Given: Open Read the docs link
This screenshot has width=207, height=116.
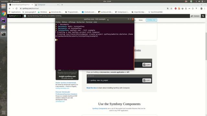Looking at the screenshot, I should (x=92, y=88).
